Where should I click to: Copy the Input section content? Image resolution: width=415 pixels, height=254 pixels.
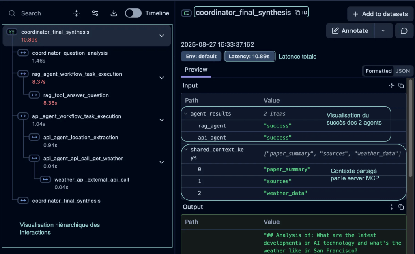pos(401,85)
